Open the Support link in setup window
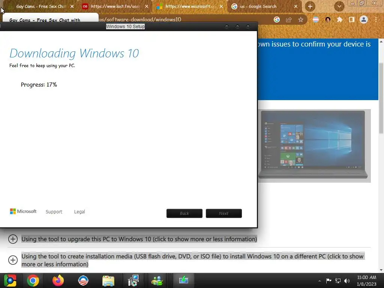Screen dimensions: 384x288 [54, 211]
